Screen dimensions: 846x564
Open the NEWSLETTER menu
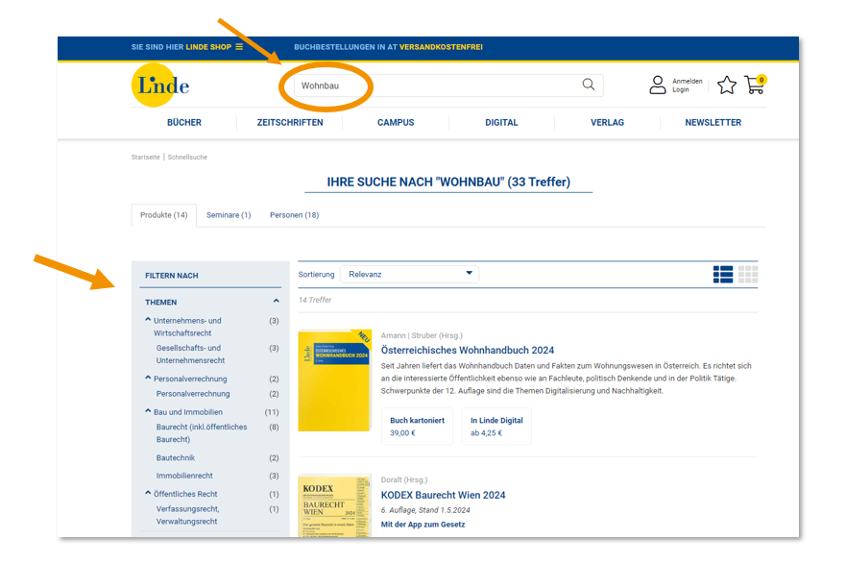(x=713, y=123)
